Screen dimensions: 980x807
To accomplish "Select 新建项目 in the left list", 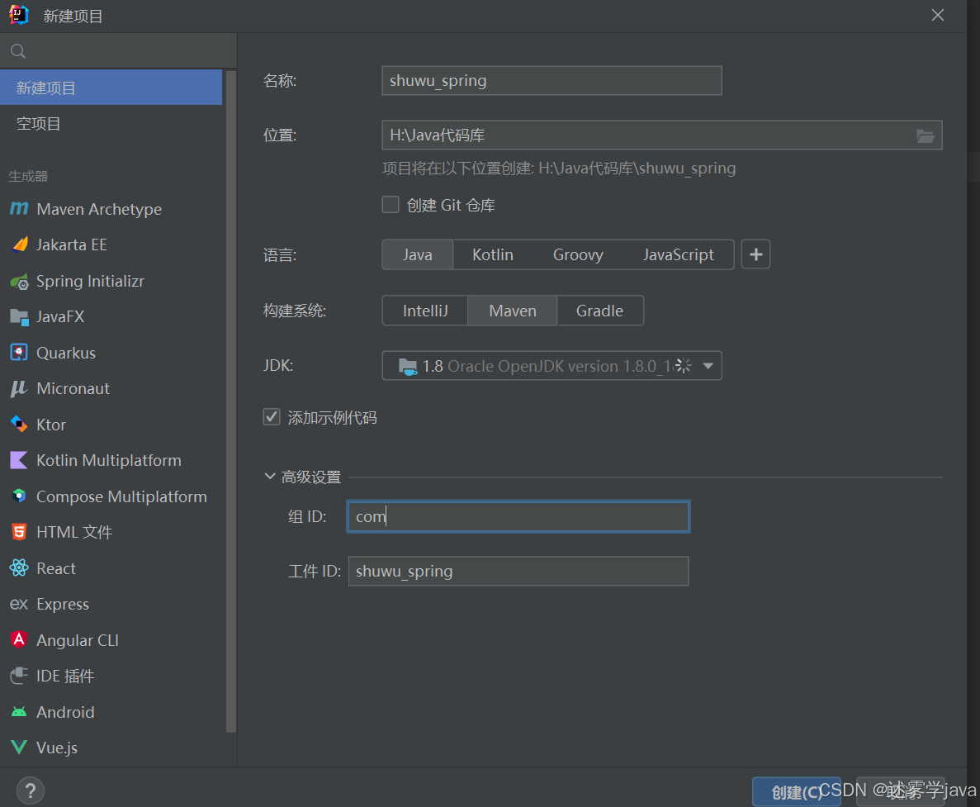I will tap(111, 88).
